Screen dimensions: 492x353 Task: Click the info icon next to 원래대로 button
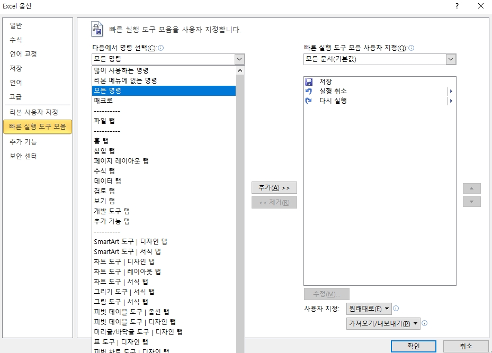pos(396,309)
